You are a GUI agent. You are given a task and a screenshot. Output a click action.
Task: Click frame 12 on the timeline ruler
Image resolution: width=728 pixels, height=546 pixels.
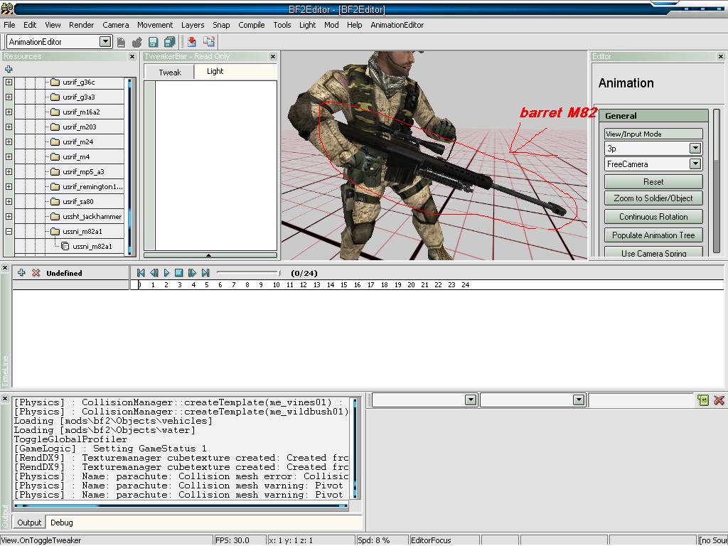coord(303,285)
